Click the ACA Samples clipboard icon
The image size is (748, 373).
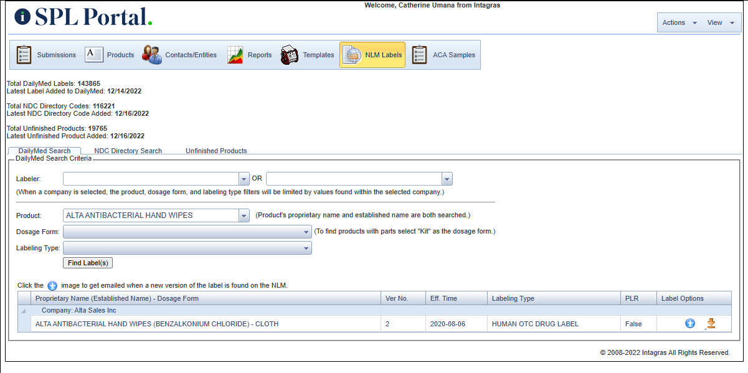[420, 55]
